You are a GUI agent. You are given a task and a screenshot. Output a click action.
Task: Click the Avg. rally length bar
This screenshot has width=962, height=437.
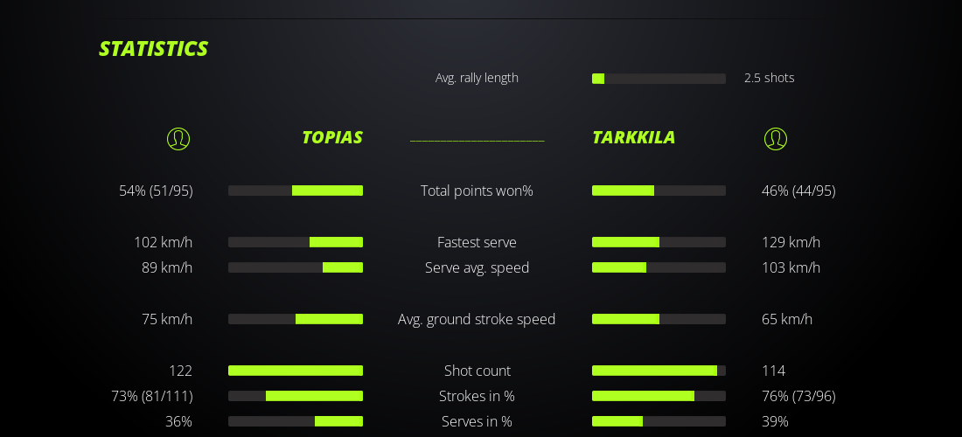(x=659, y=79)
